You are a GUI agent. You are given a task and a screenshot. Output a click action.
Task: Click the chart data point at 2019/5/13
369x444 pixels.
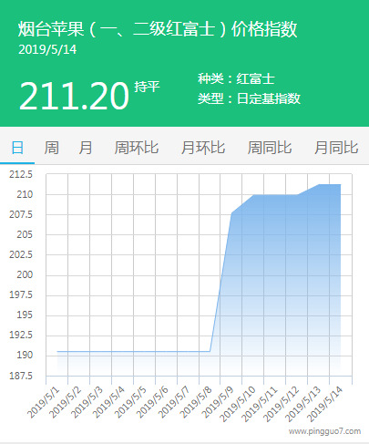click(x=319, y=184)
